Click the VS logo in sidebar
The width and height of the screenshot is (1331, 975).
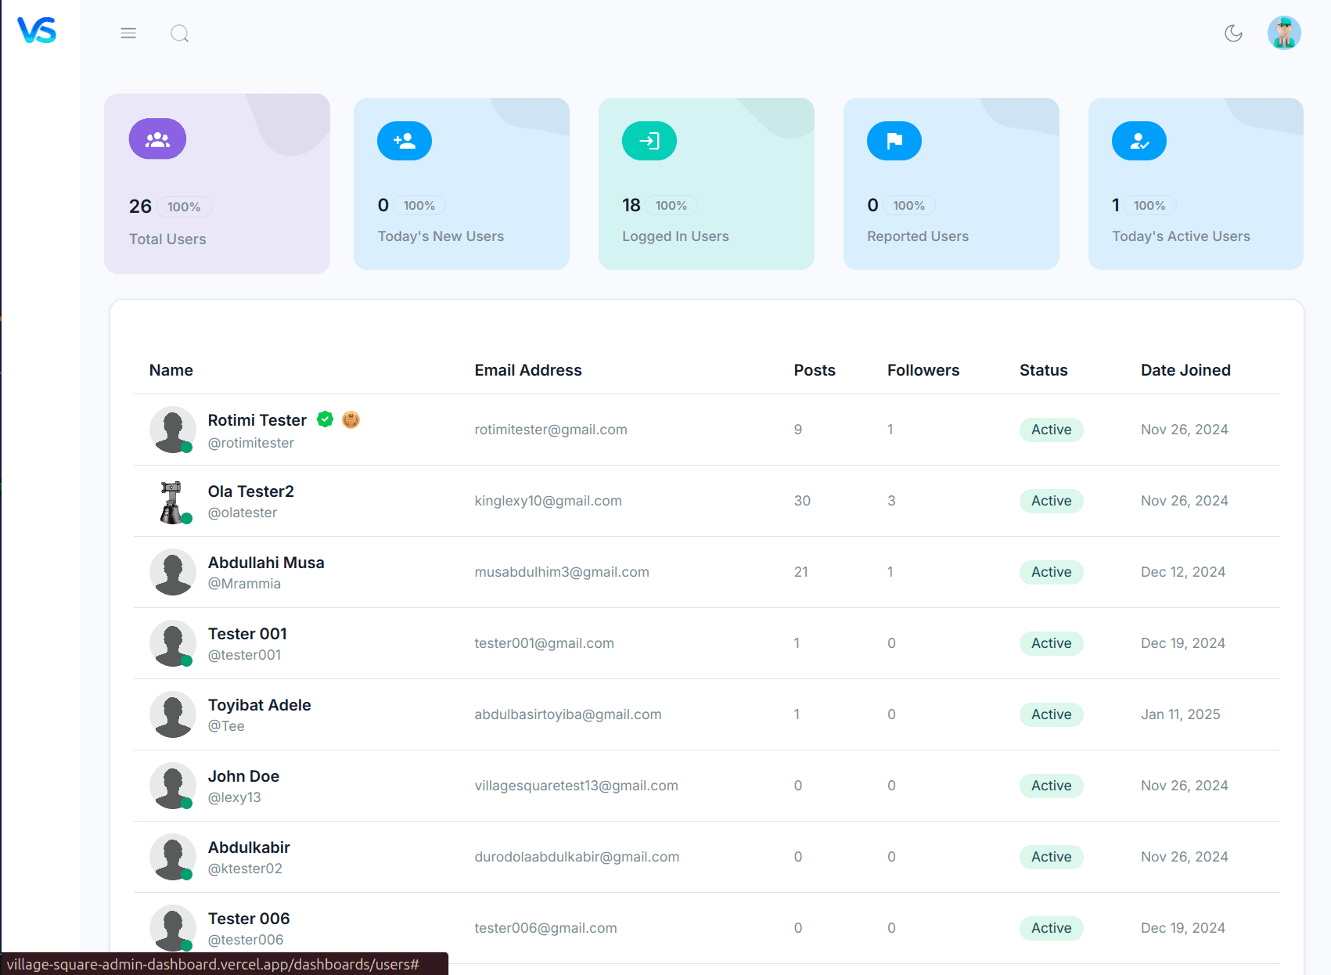(37, 31)
